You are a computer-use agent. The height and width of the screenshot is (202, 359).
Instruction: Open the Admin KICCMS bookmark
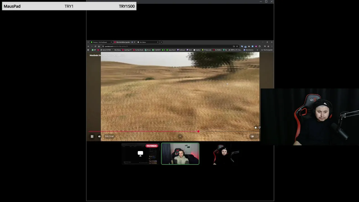[x=106, y=50]
